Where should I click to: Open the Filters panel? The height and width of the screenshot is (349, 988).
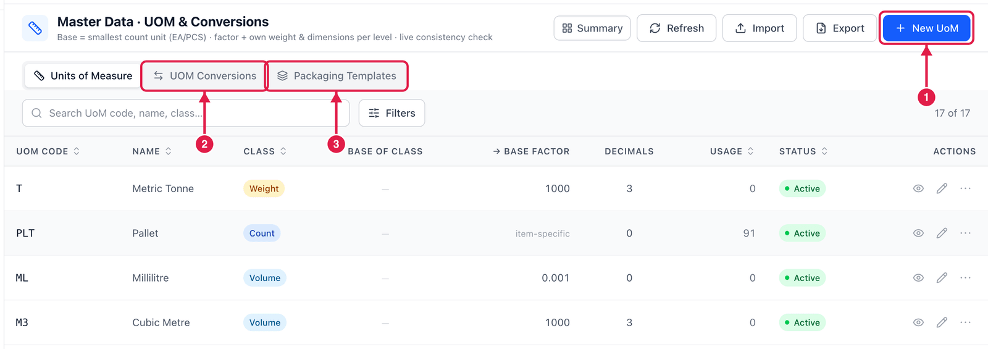tap(391, 113)
